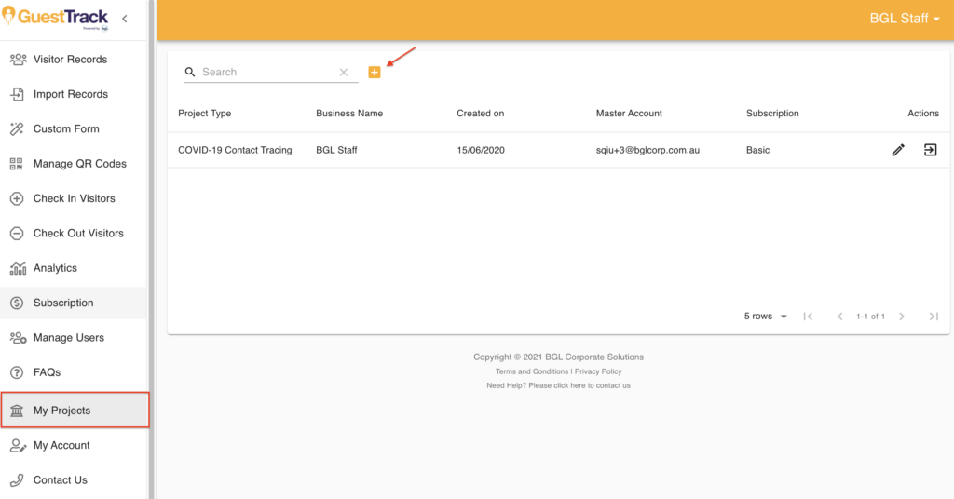Expand the 5 rows per page dropdown
Image resolution: width=954 pixels, height=499 pixels.
[766, 317]
